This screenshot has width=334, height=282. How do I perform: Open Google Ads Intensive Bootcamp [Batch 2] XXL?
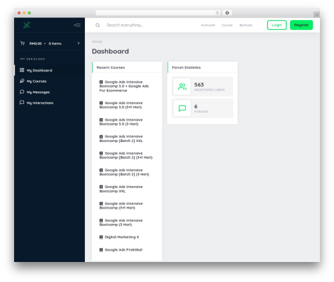tap(121, 139)
